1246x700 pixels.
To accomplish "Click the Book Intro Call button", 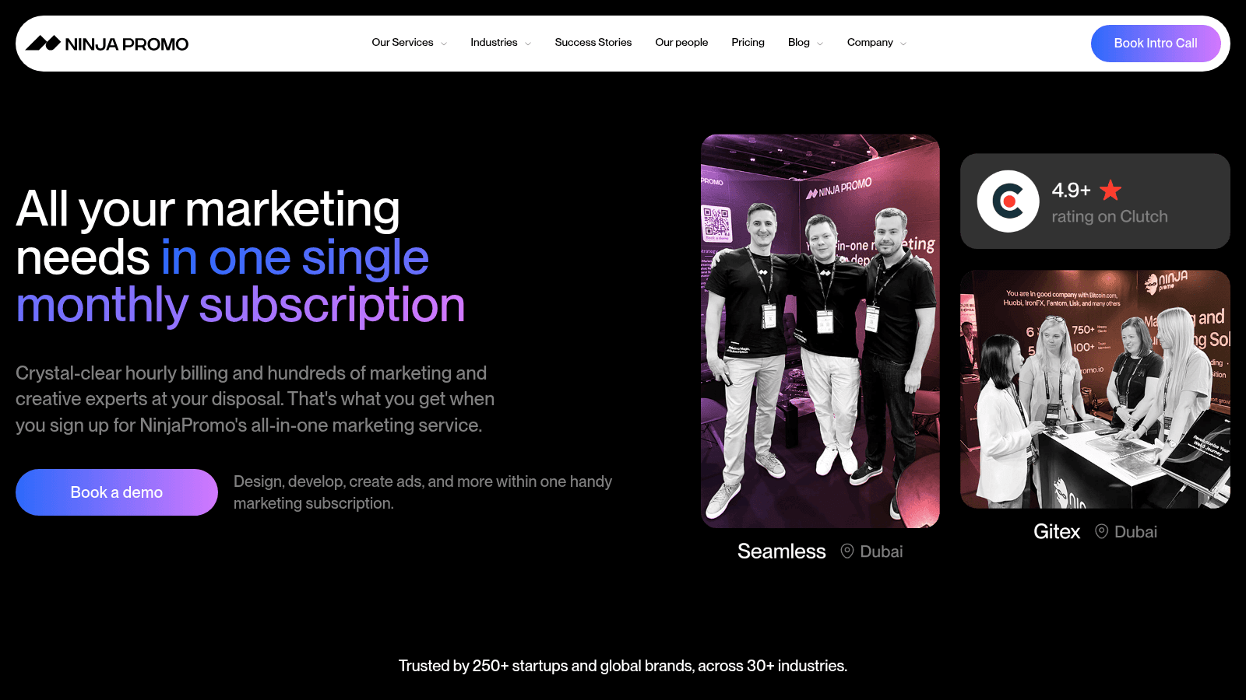I will [x=1156, y=44].
